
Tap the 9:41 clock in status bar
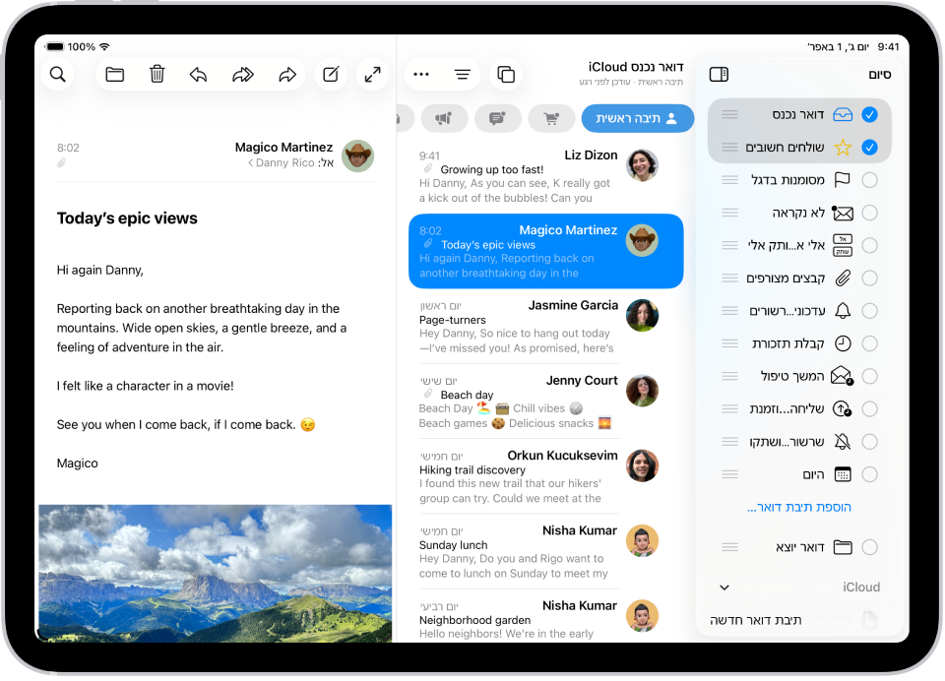click(x=888, y=46)
